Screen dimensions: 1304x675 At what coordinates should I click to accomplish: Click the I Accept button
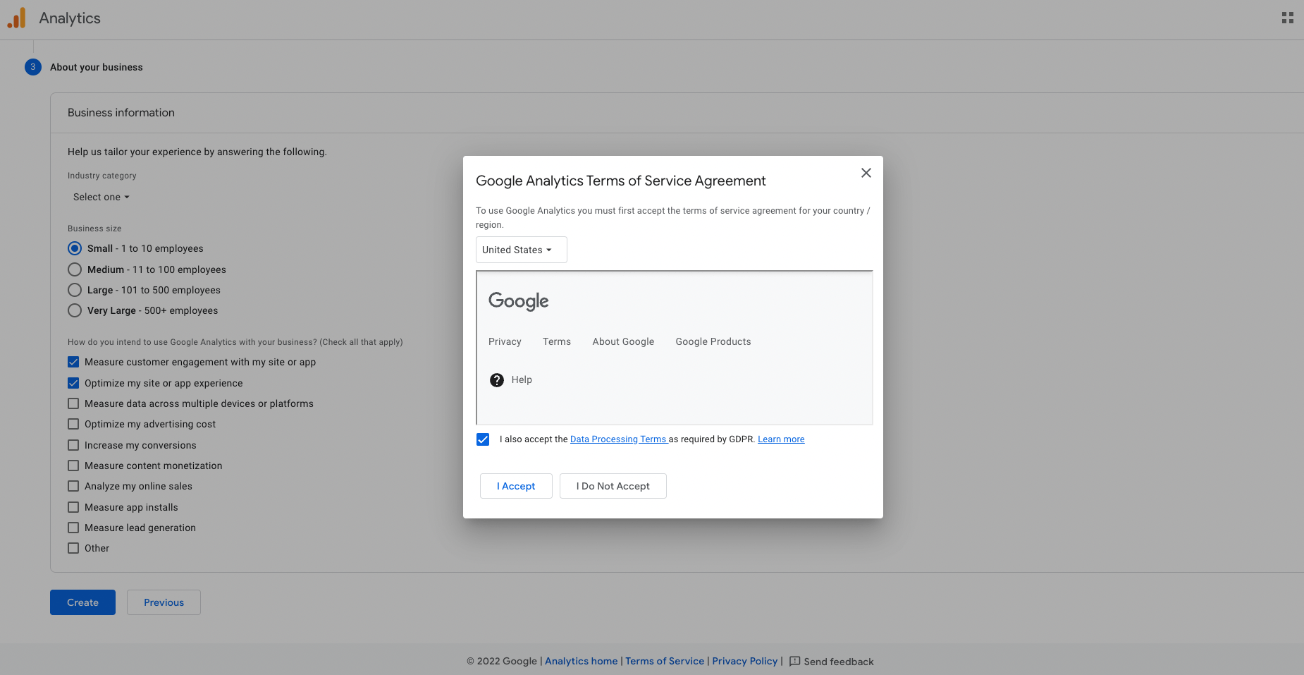[516, 486]
